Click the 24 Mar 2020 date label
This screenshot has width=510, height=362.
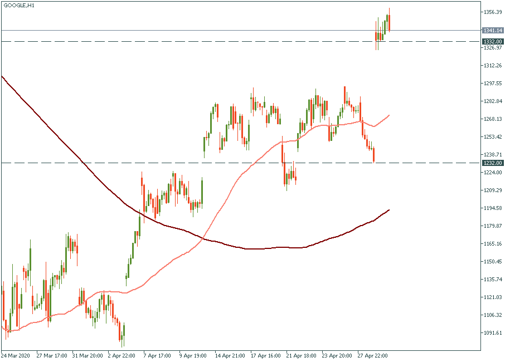point(16,355)
